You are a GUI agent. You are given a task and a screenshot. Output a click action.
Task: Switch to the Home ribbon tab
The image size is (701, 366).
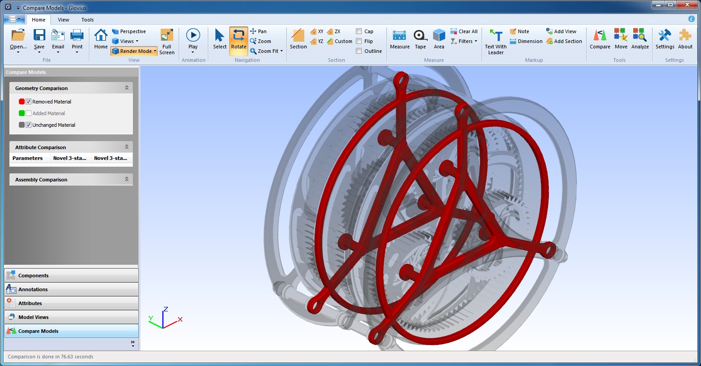[39, 20]
